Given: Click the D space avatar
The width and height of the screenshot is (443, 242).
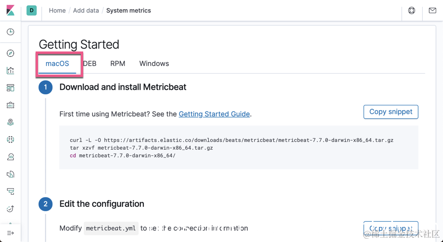Looking at the screenshot, I should tap(32, 11).
